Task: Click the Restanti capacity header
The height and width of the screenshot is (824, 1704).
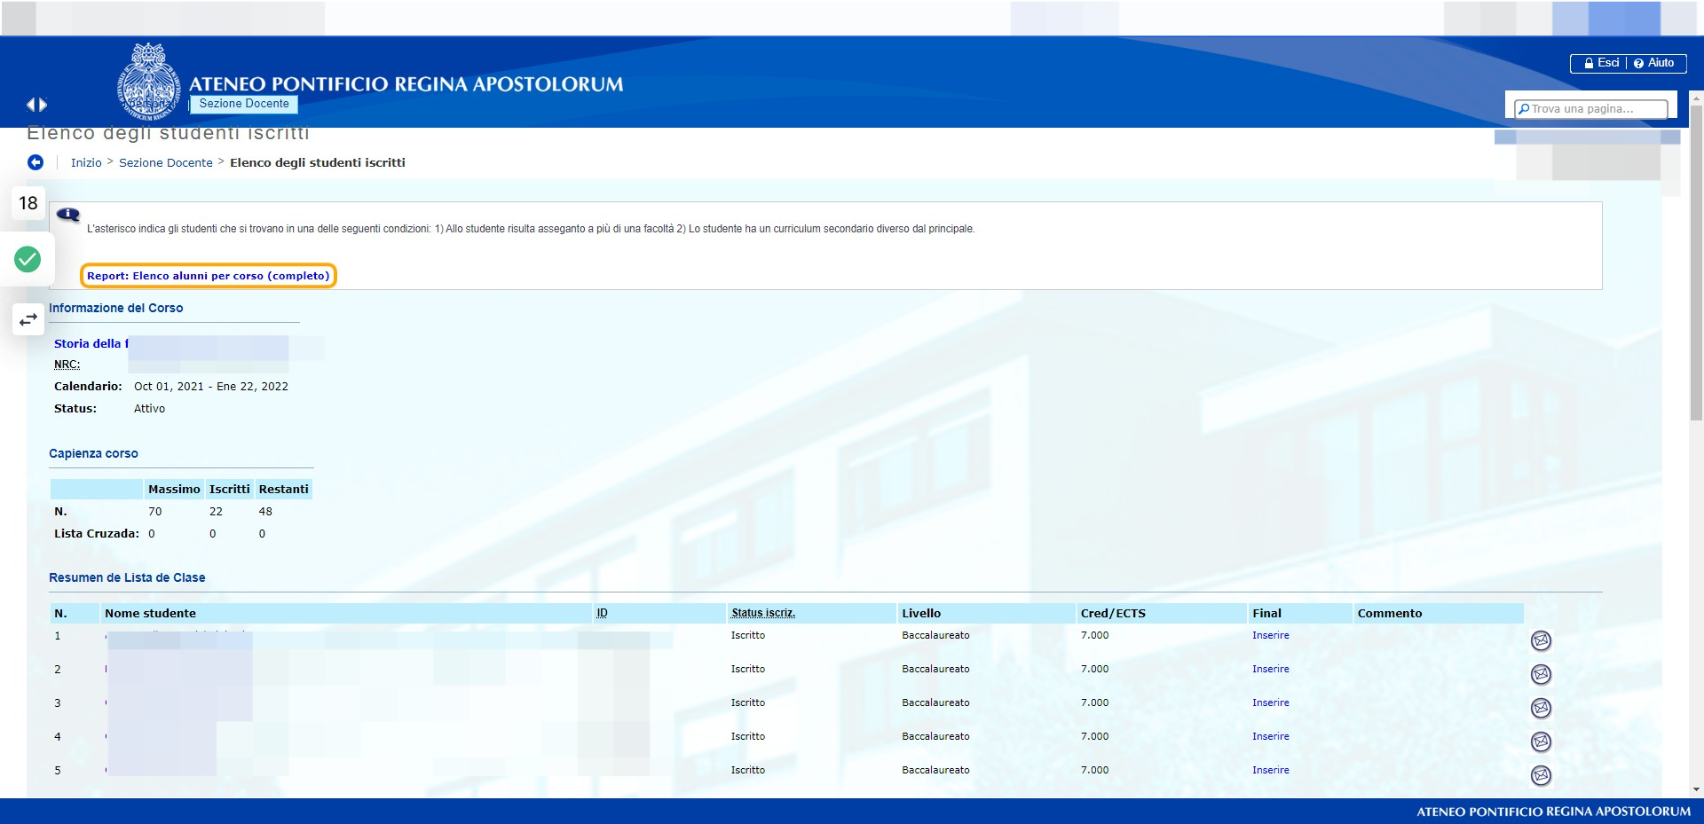Action: click(x=284, y=489)
